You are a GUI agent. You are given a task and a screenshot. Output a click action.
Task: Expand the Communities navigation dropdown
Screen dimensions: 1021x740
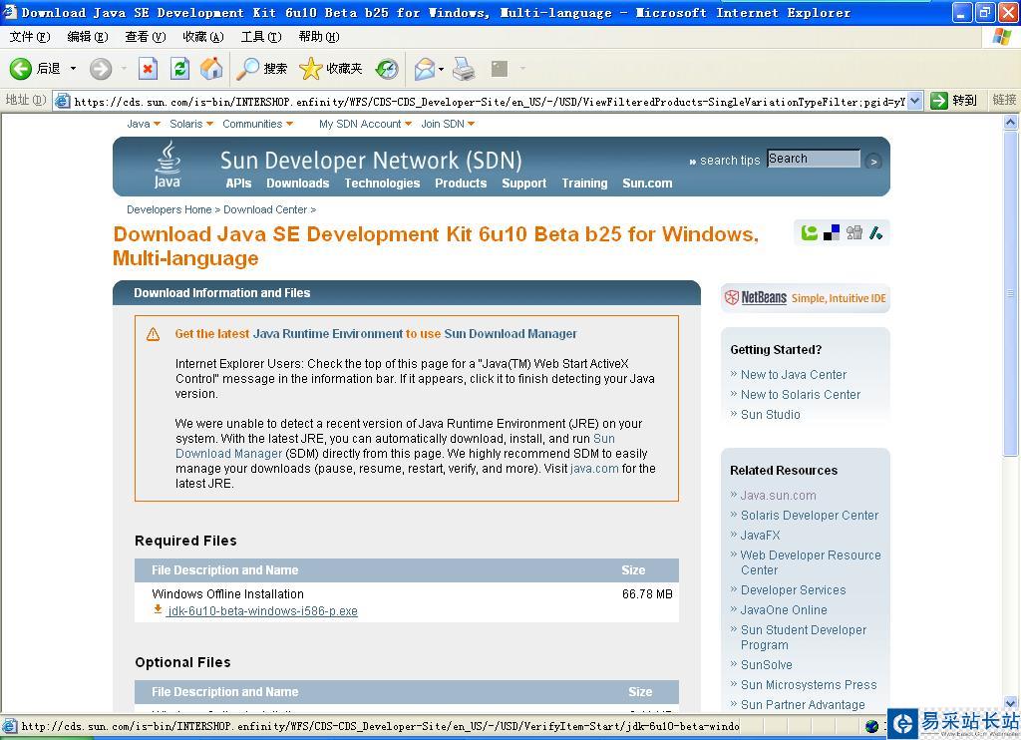click(x=289, y=124)
